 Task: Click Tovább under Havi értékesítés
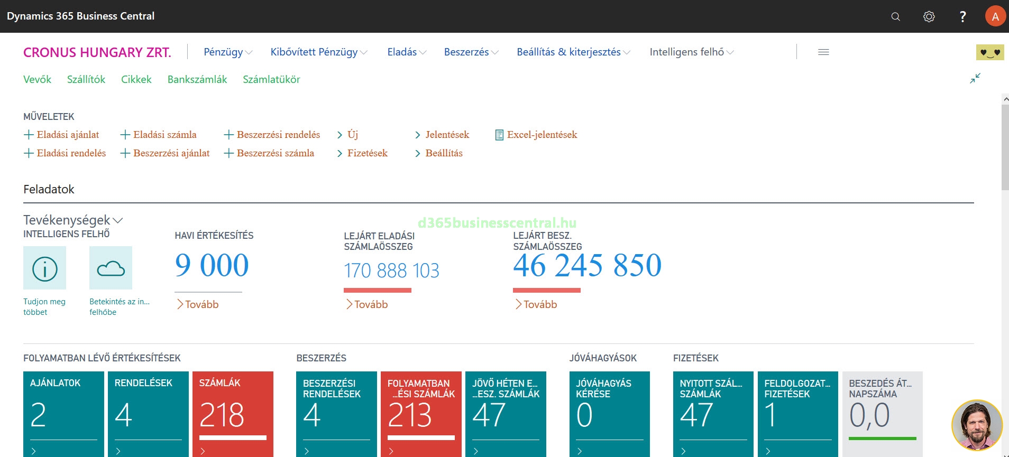(198, 304)
